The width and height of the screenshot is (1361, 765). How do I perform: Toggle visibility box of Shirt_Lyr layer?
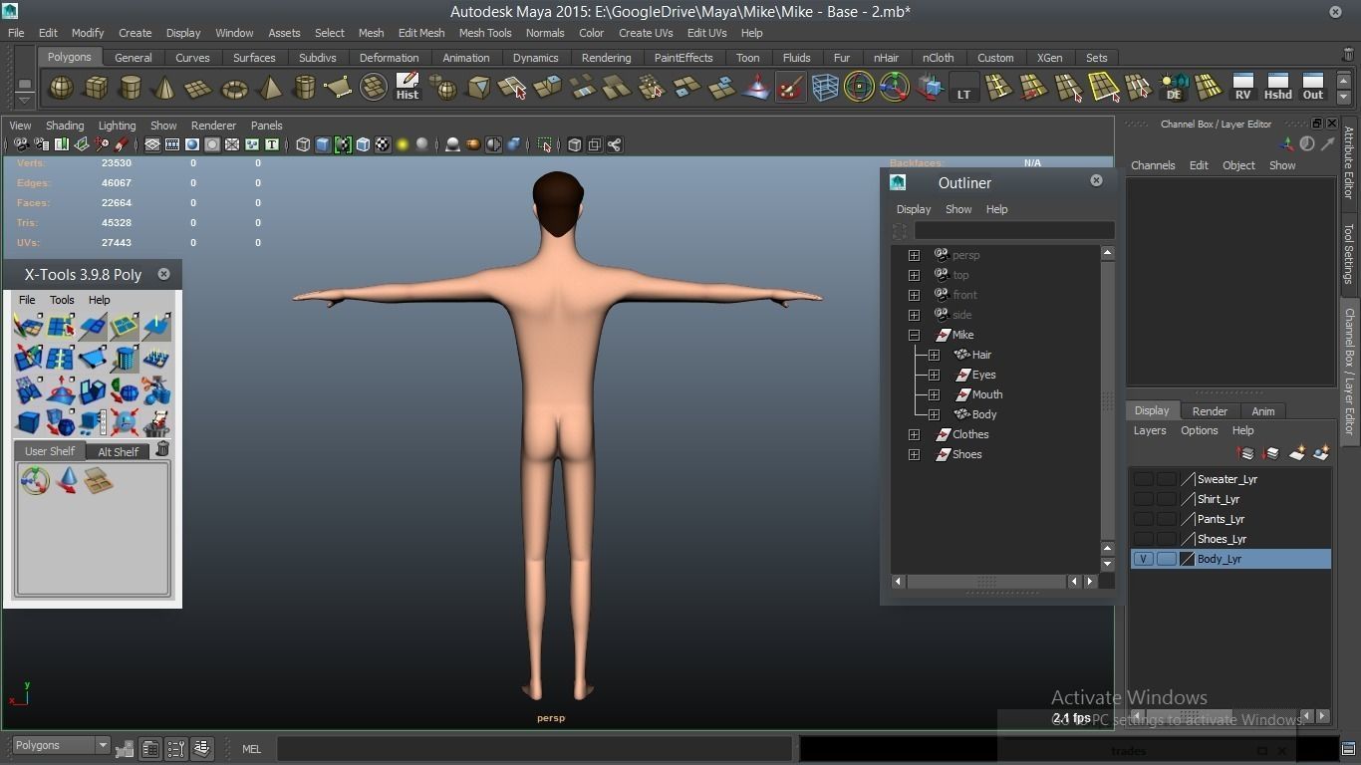pos(1144,499)
